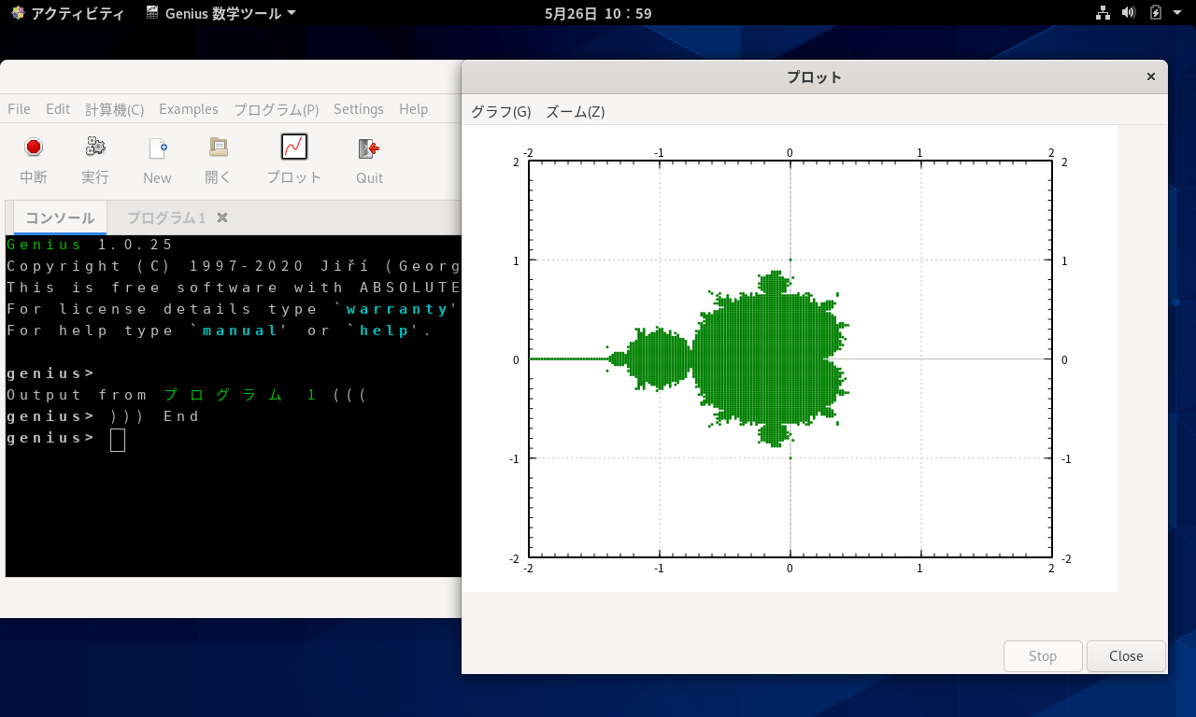Viewport: 1196px width, 717px height.
Task: Click the プロット window title bar text
Action: (x=814, y=77)
